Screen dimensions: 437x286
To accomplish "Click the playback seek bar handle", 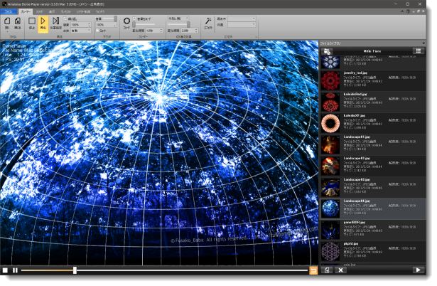I will click(x=75, y=270).
